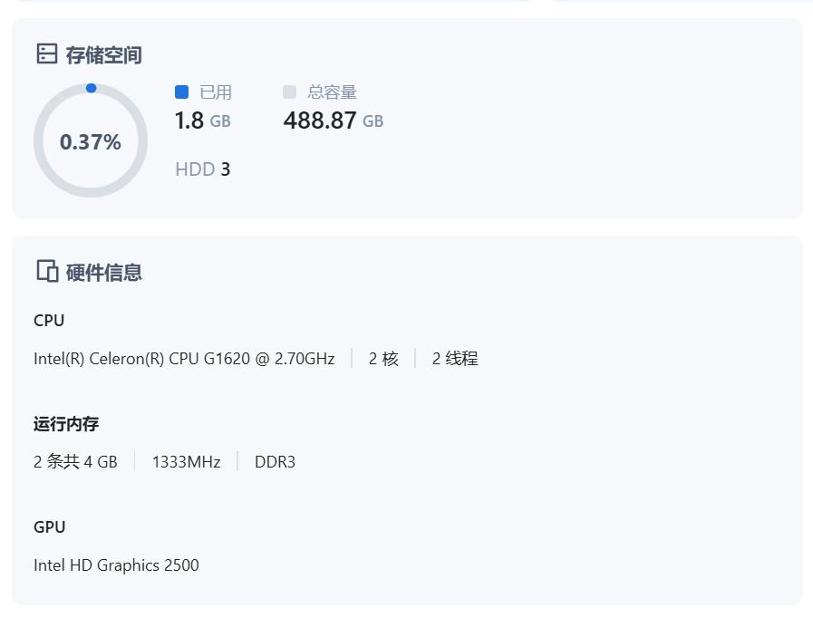The height and width of the screenshot is (627, 813).
Task: Select the 硬件信息 heading
Action: [x=103, y=272]
